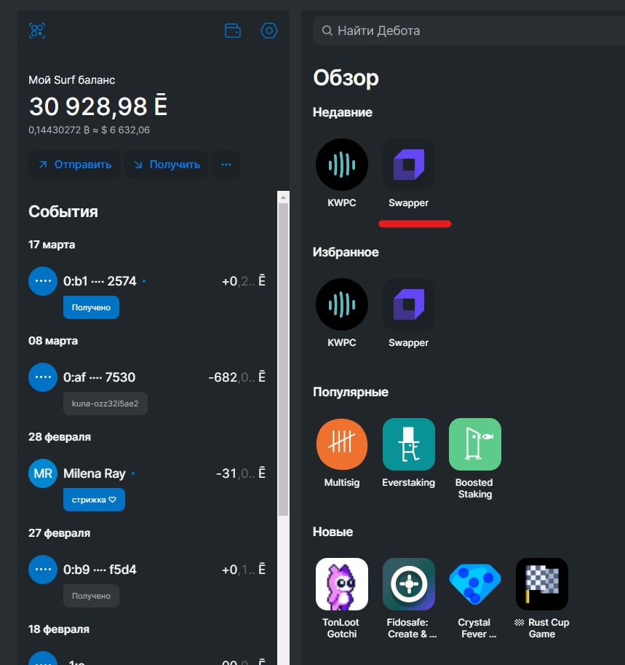Open Fidosafe debot icon
Viewport: 625px width, 665px height.
click(408, 584)
